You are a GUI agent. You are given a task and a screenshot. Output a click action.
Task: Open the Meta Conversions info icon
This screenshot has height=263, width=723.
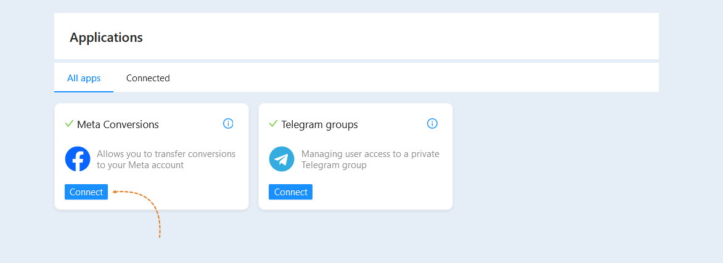228,123
